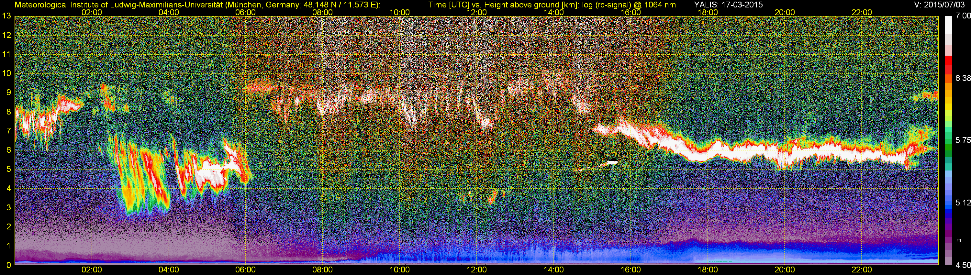The image size is (971, 275).
Task: Click the 5.75 value on the color scale
Action: coord(963,140)
